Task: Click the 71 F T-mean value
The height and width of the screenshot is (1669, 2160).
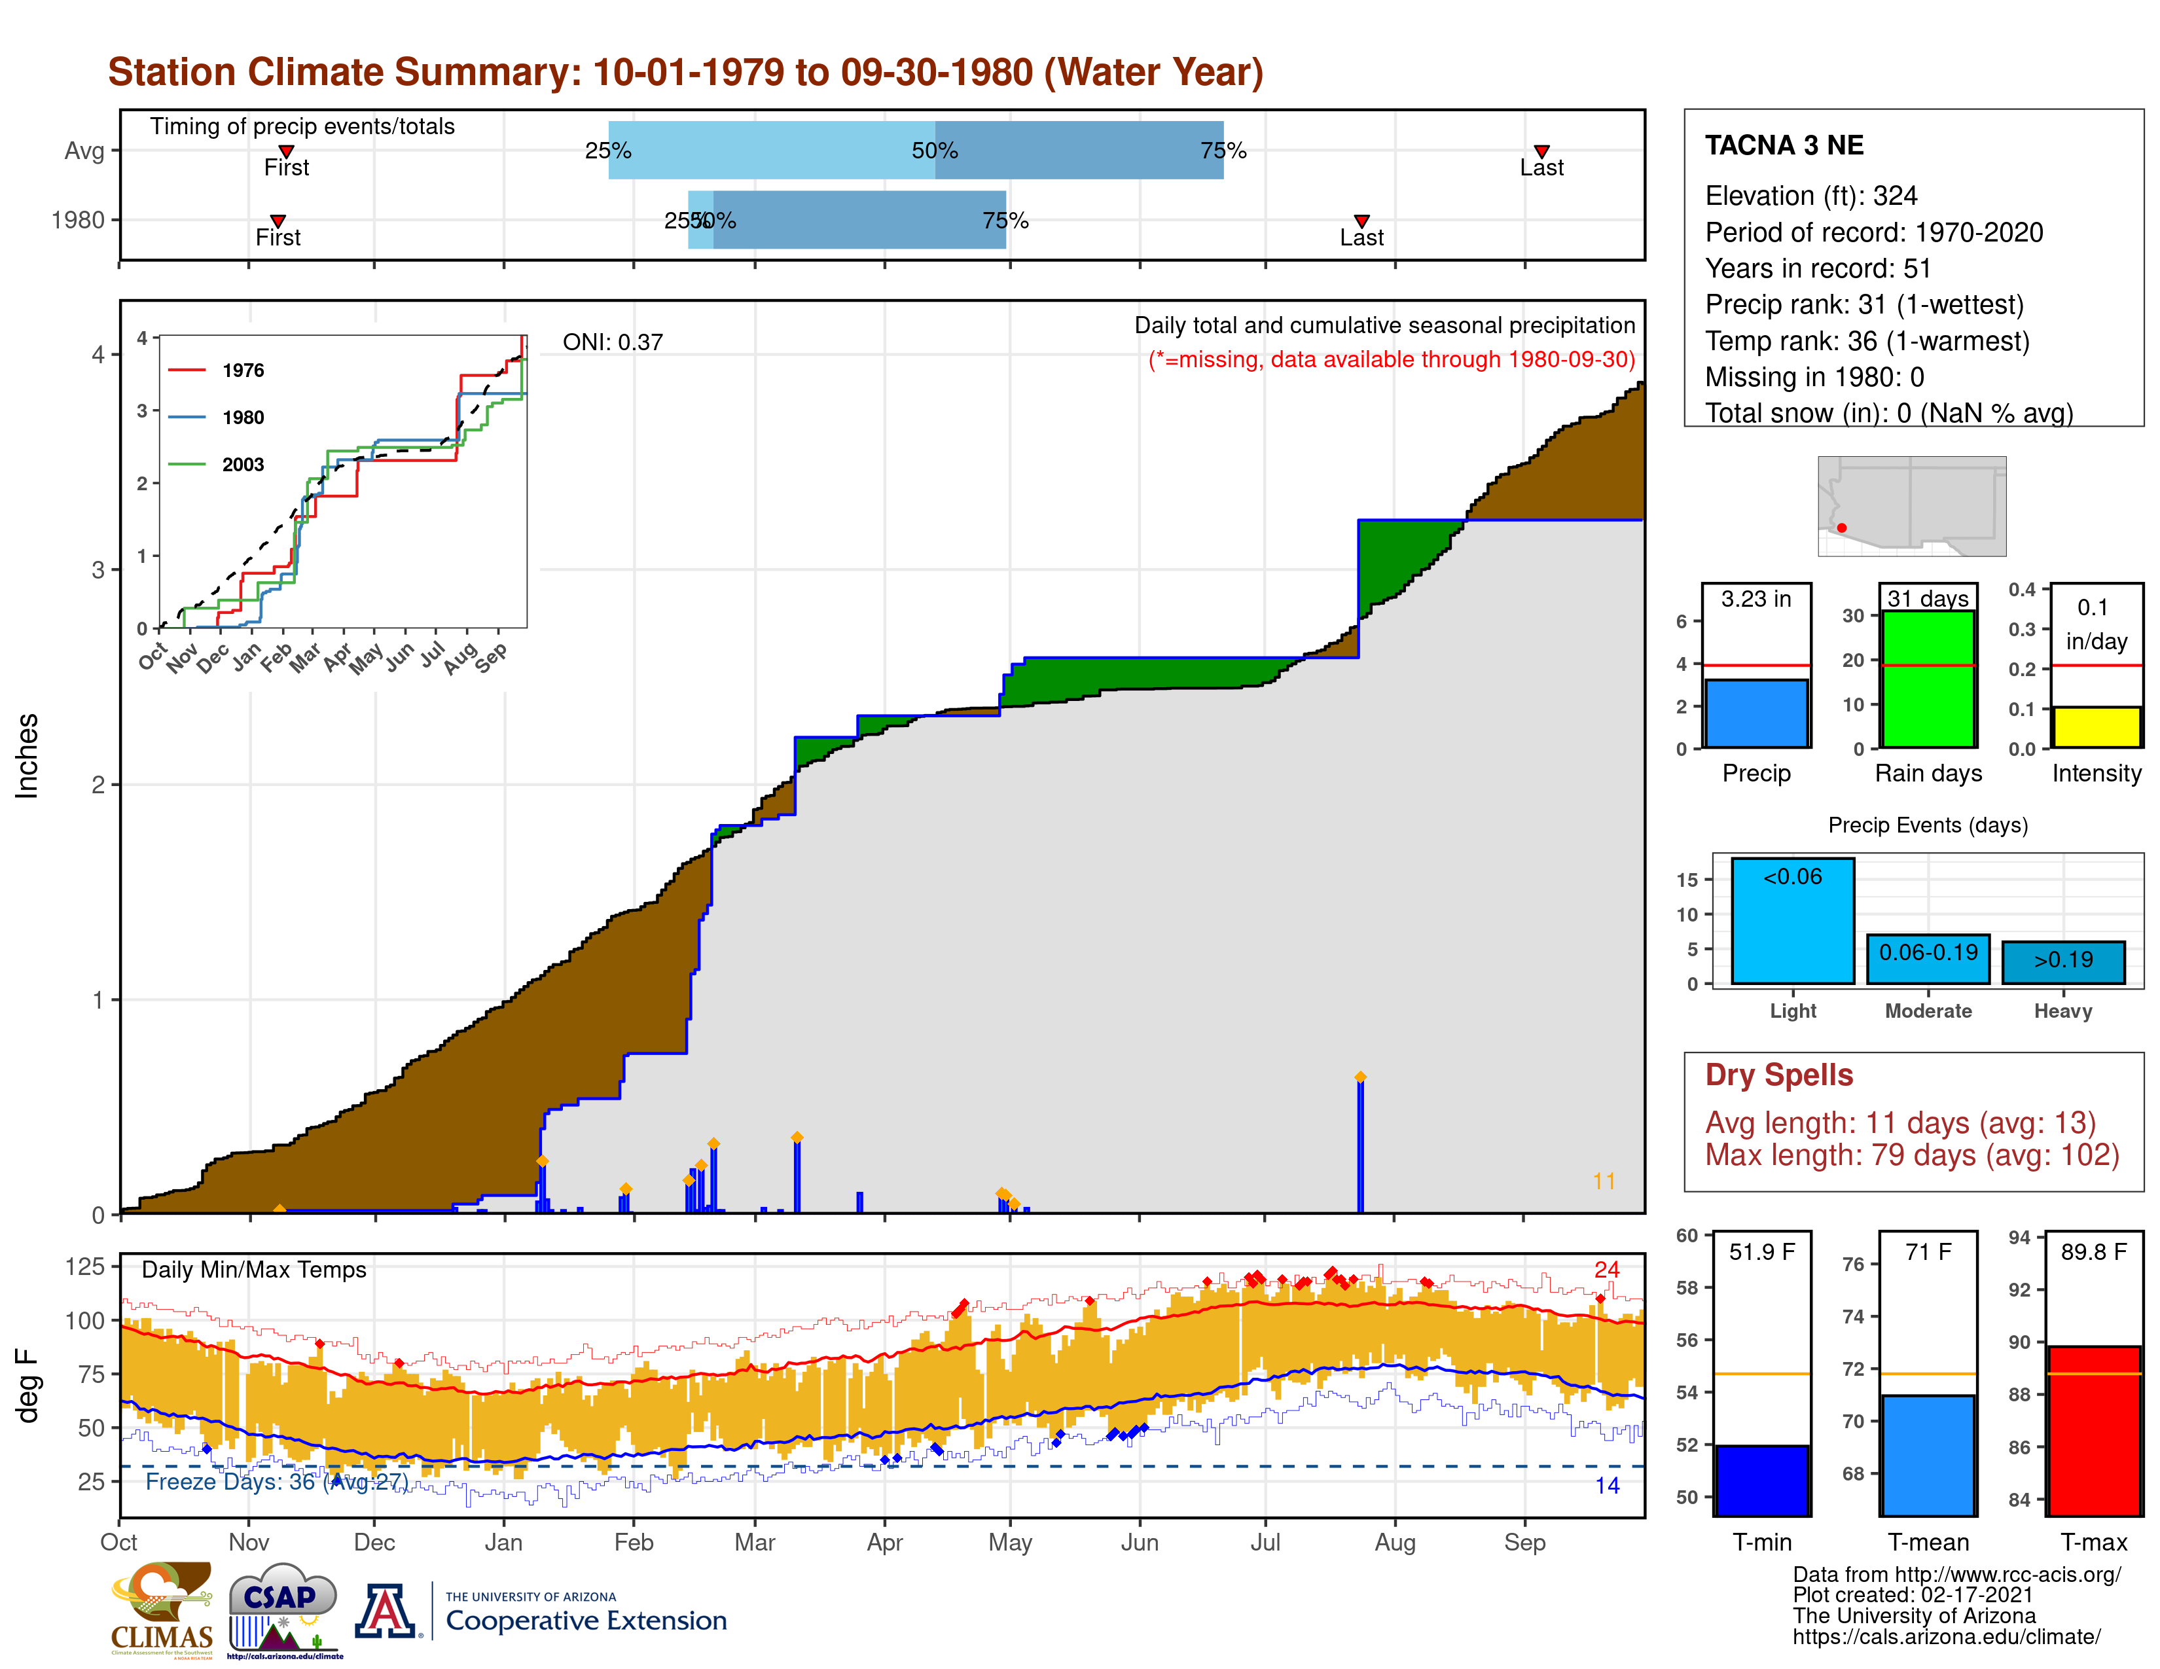Action: 1928,1251
